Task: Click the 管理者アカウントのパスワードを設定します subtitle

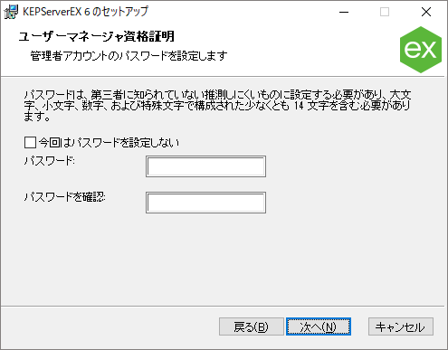Action: click(x=129, y=56)
